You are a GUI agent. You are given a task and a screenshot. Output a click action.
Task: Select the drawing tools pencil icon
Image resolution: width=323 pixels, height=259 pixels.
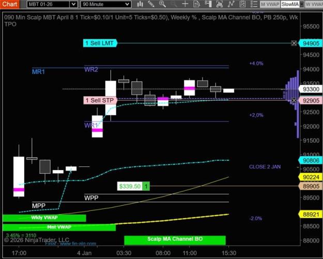click(151, 4)
